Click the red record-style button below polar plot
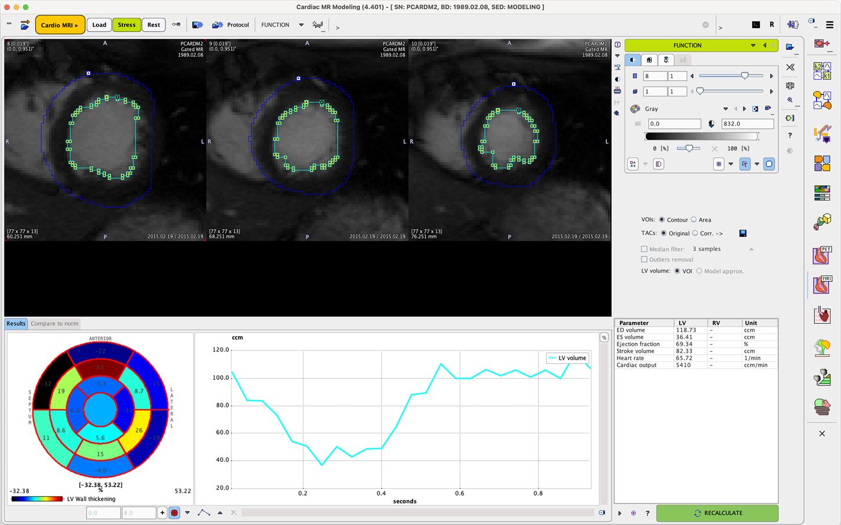 click(174, 513)
